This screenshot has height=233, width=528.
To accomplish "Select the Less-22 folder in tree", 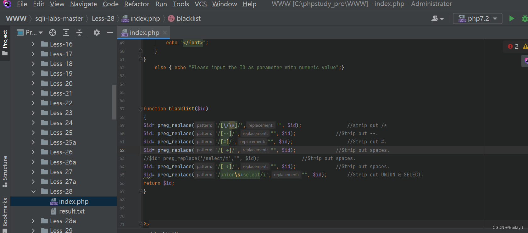I will coord(61,103).
